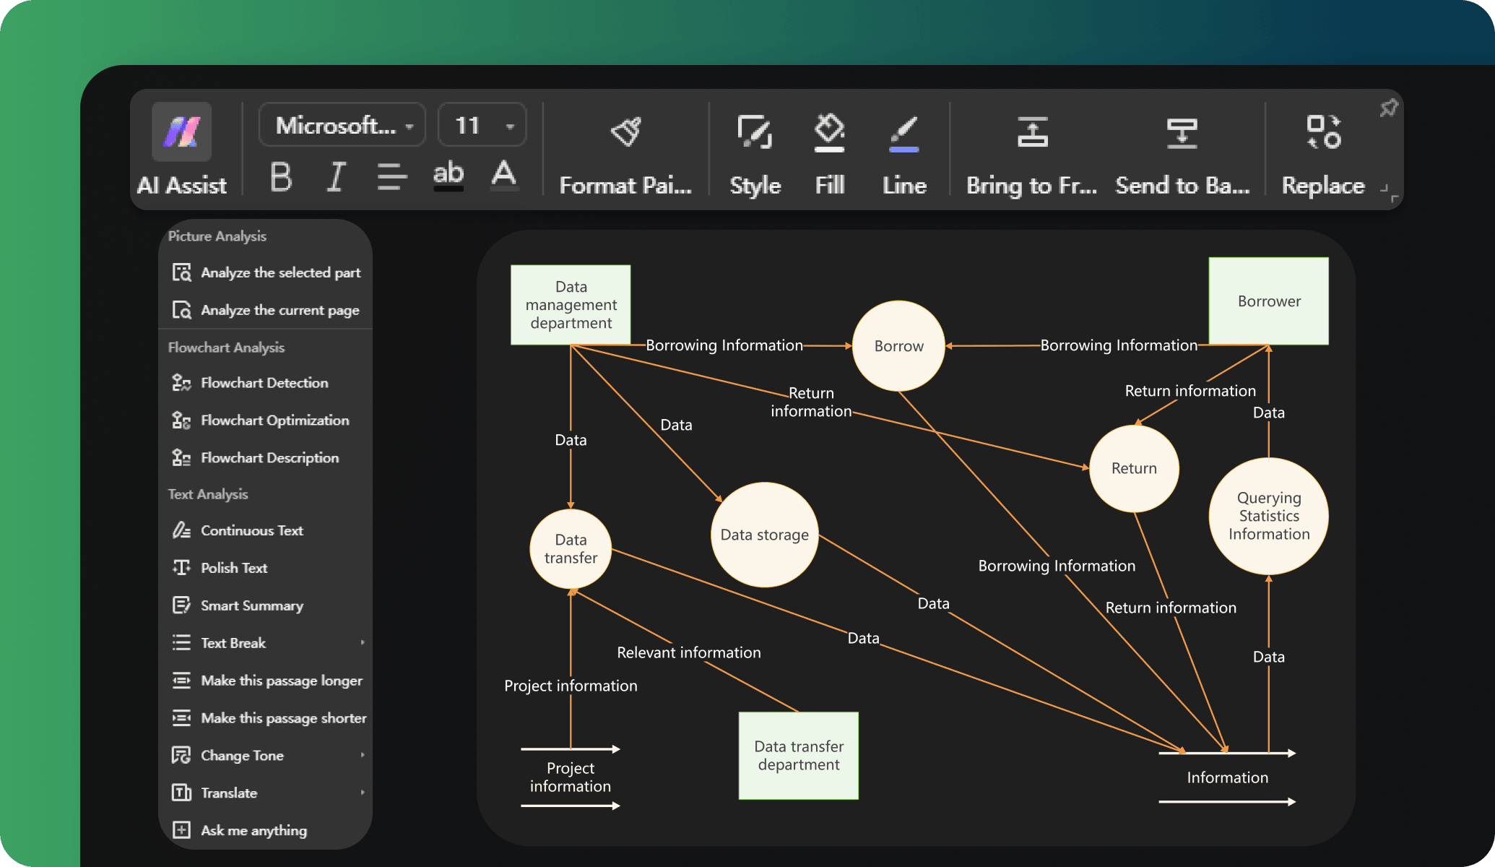Open text alignment options
The image size is (1495, 867).
coord(392,176)
